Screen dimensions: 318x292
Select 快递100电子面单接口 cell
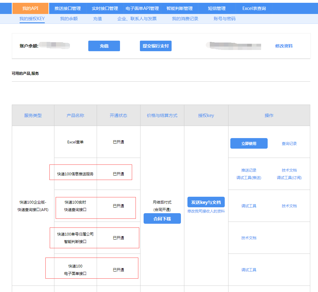[76, 270]
